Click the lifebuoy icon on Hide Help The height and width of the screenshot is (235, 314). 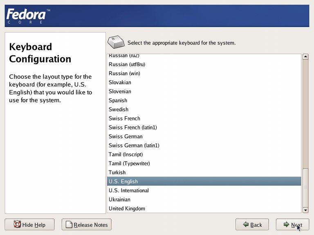(17, 224)
